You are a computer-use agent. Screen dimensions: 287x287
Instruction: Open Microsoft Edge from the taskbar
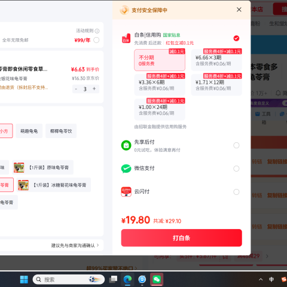tap(127, 279)
